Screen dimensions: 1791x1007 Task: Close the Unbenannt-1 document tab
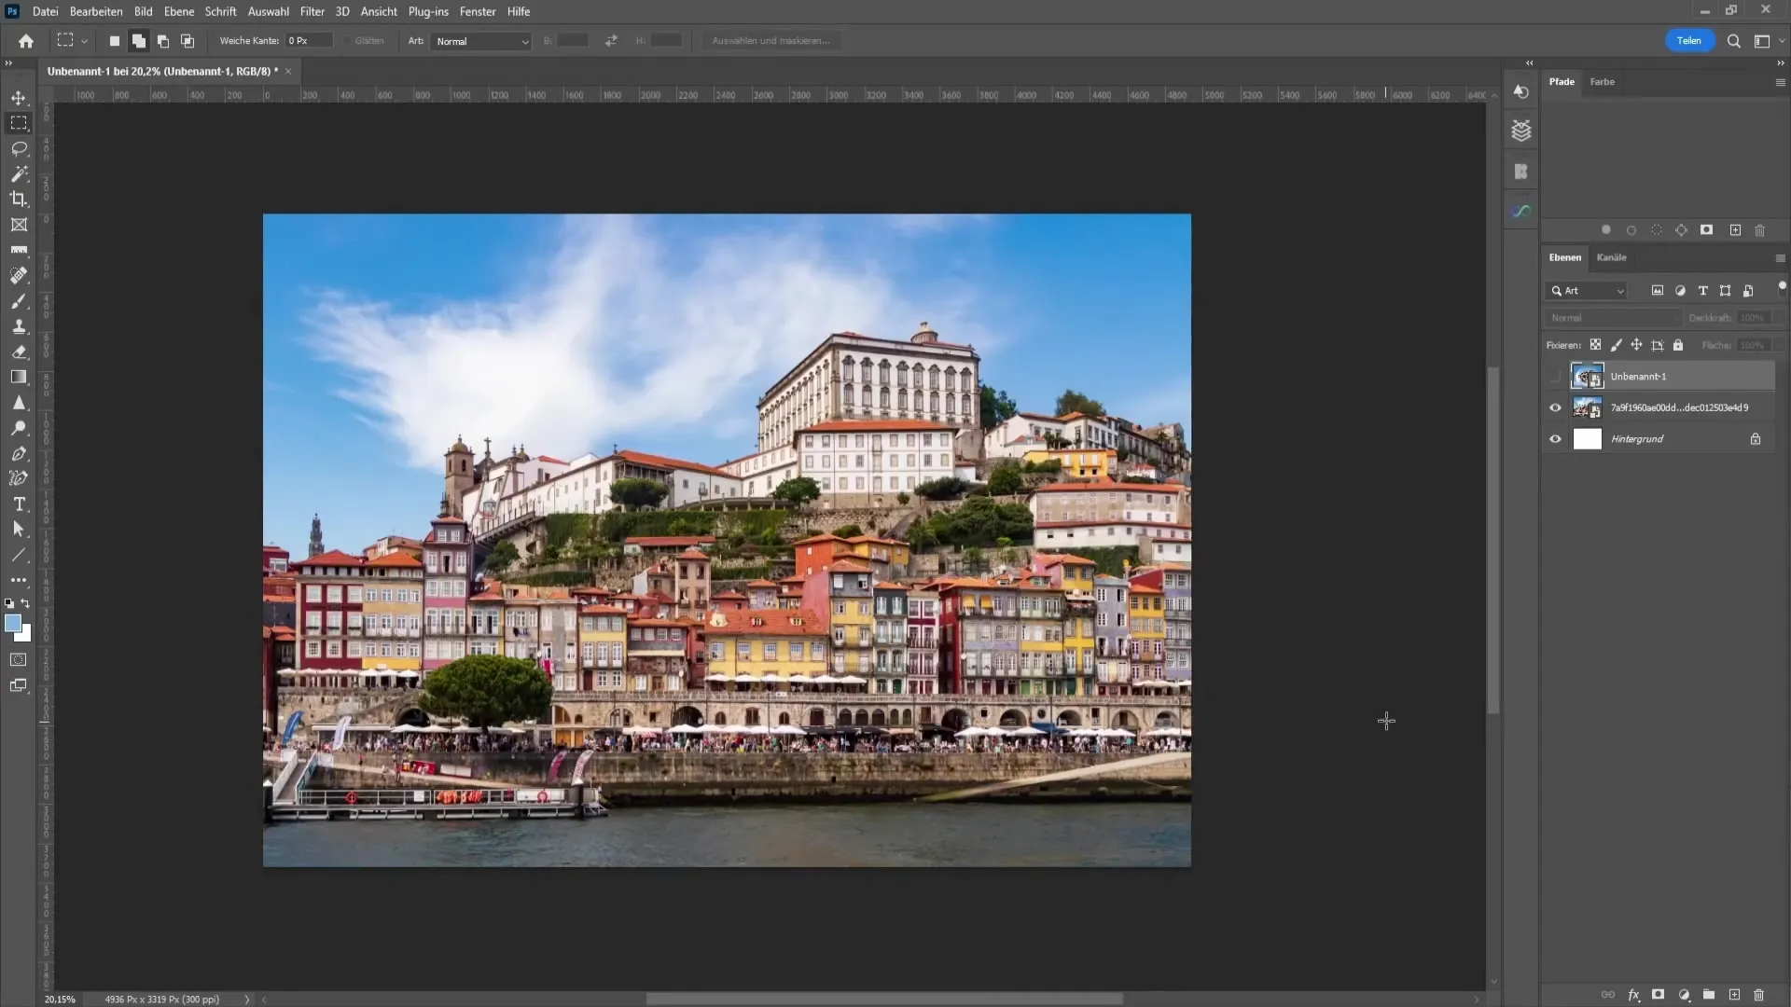pos(288,71)
